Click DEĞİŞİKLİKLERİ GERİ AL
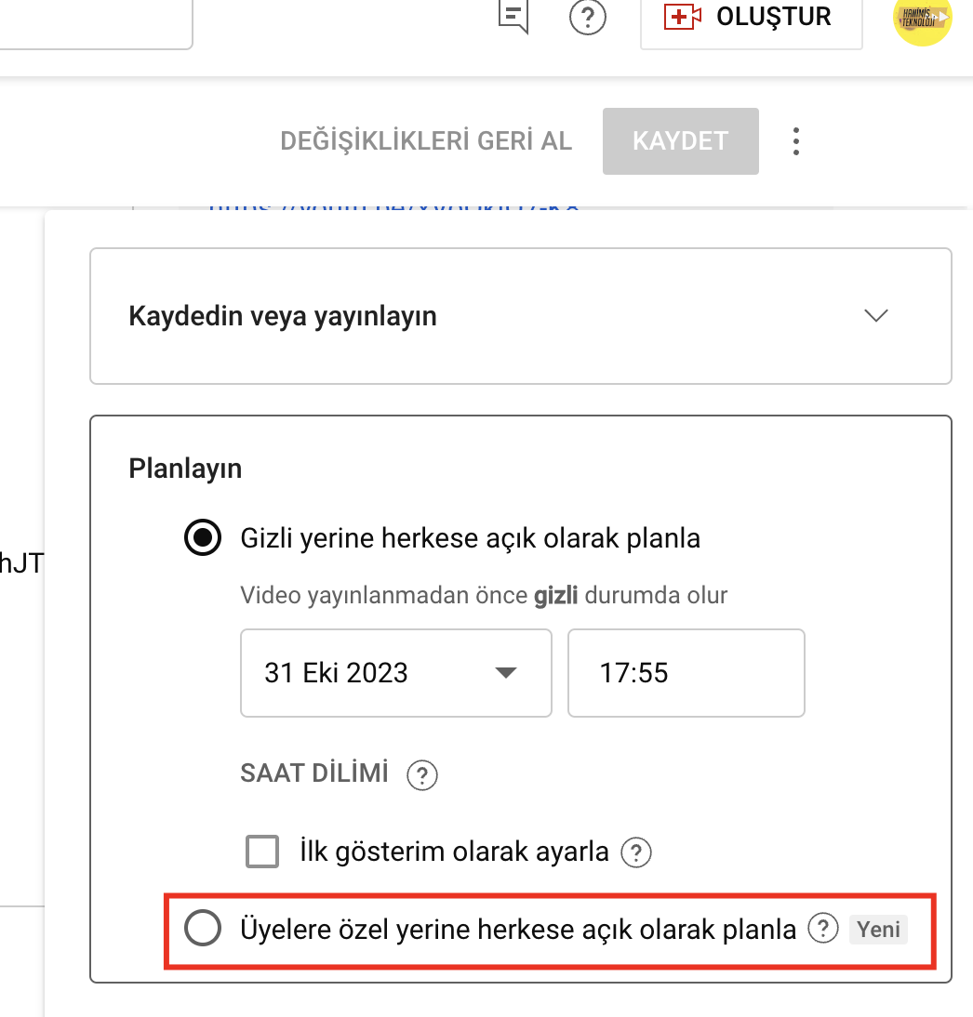Screen dimensions: 973x1017 (426, 141)
